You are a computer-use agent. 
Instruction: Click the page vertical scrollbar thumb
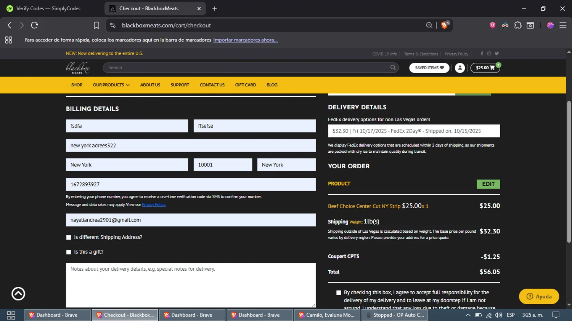(x=569, y=172)
